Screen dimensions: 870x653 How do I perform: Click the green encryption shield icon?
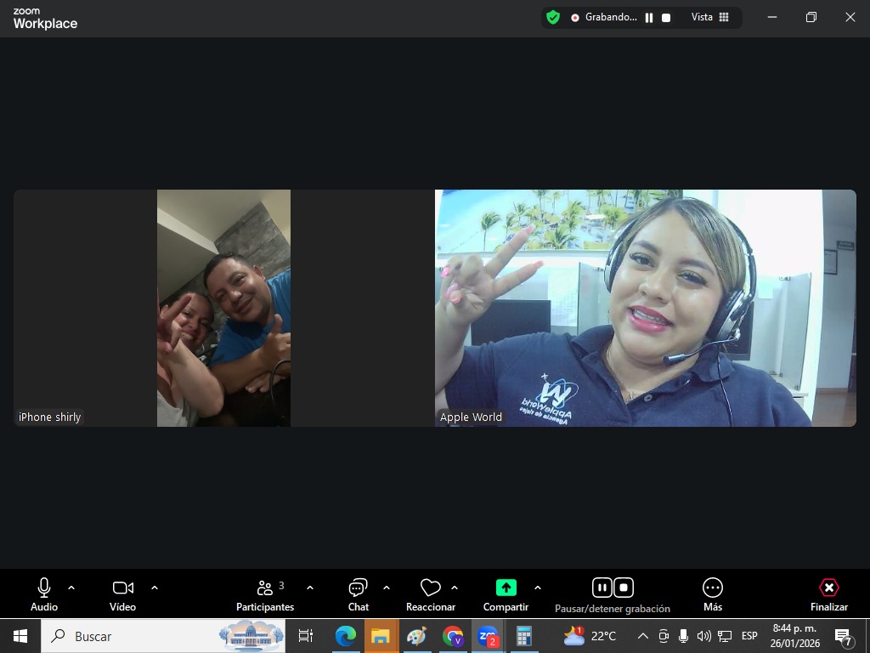click(553, 17)
